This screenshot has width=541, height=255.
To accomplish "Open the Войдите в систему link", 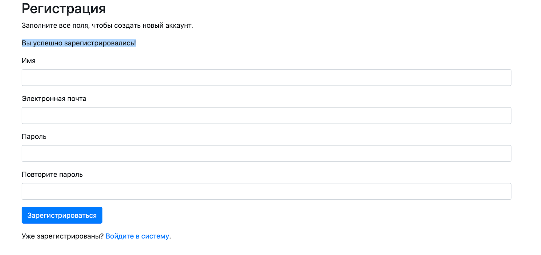I will pos(137,236).
